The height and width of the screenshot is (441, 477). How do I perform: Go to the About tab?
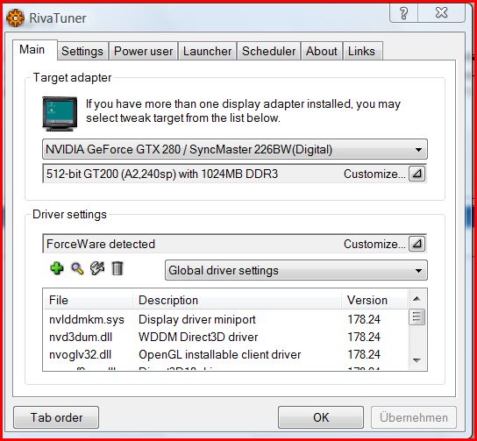[x=322, y=51]
